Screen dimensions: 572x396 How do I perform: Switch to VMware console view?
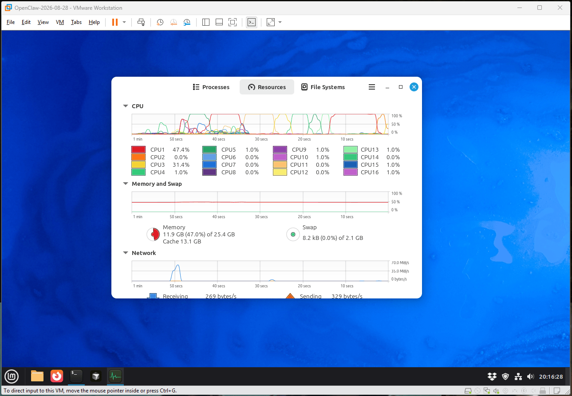(x=252, y=22)
